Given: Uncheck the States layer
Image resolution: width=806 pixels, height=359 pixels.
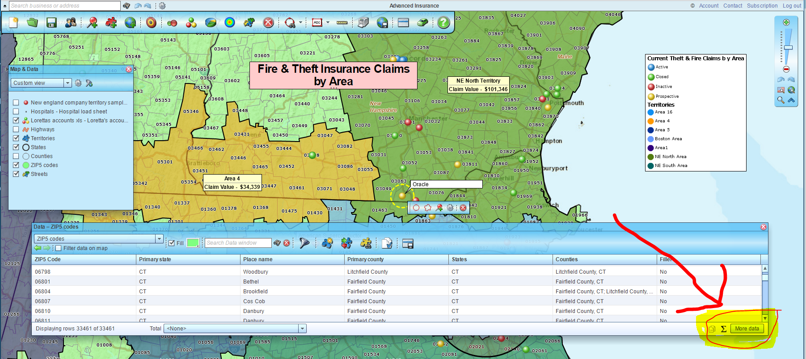Looking at the screenshot, I should click(x=16, y=147).
